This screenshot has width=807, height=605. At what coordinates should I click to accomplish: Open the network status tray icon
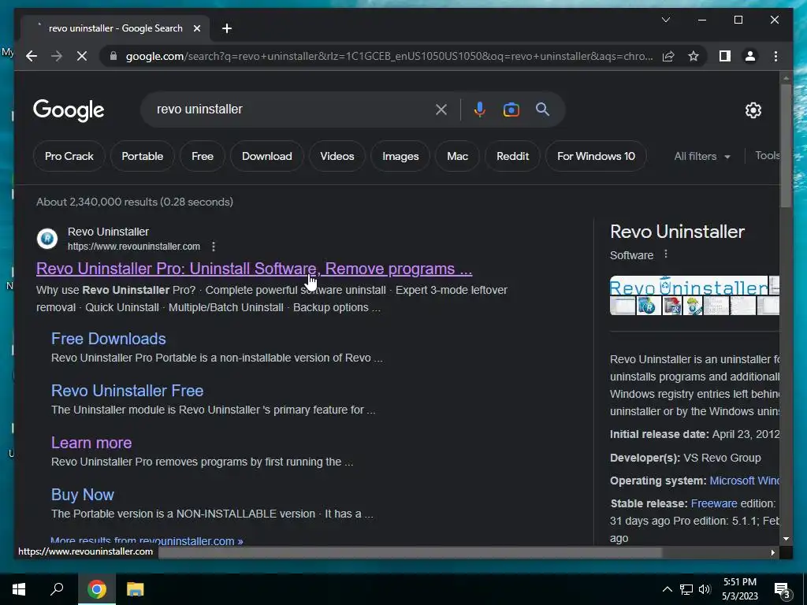point(686,589)
